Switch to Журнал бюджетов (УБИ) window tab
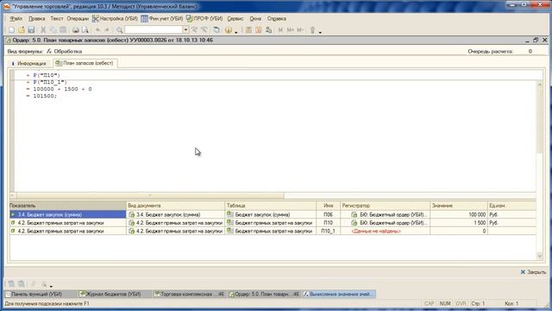The height and width of the screenshot is (311, 552). click(114, 294)
